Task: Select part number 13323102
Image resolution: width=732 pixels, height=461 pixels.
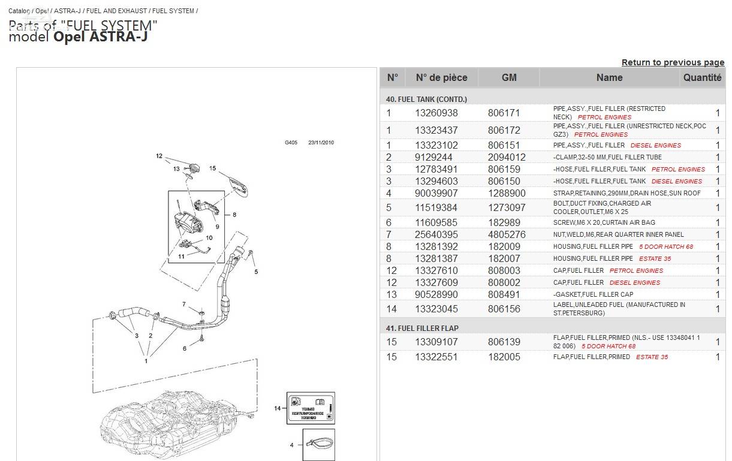Action: click(x=436, y=145)
